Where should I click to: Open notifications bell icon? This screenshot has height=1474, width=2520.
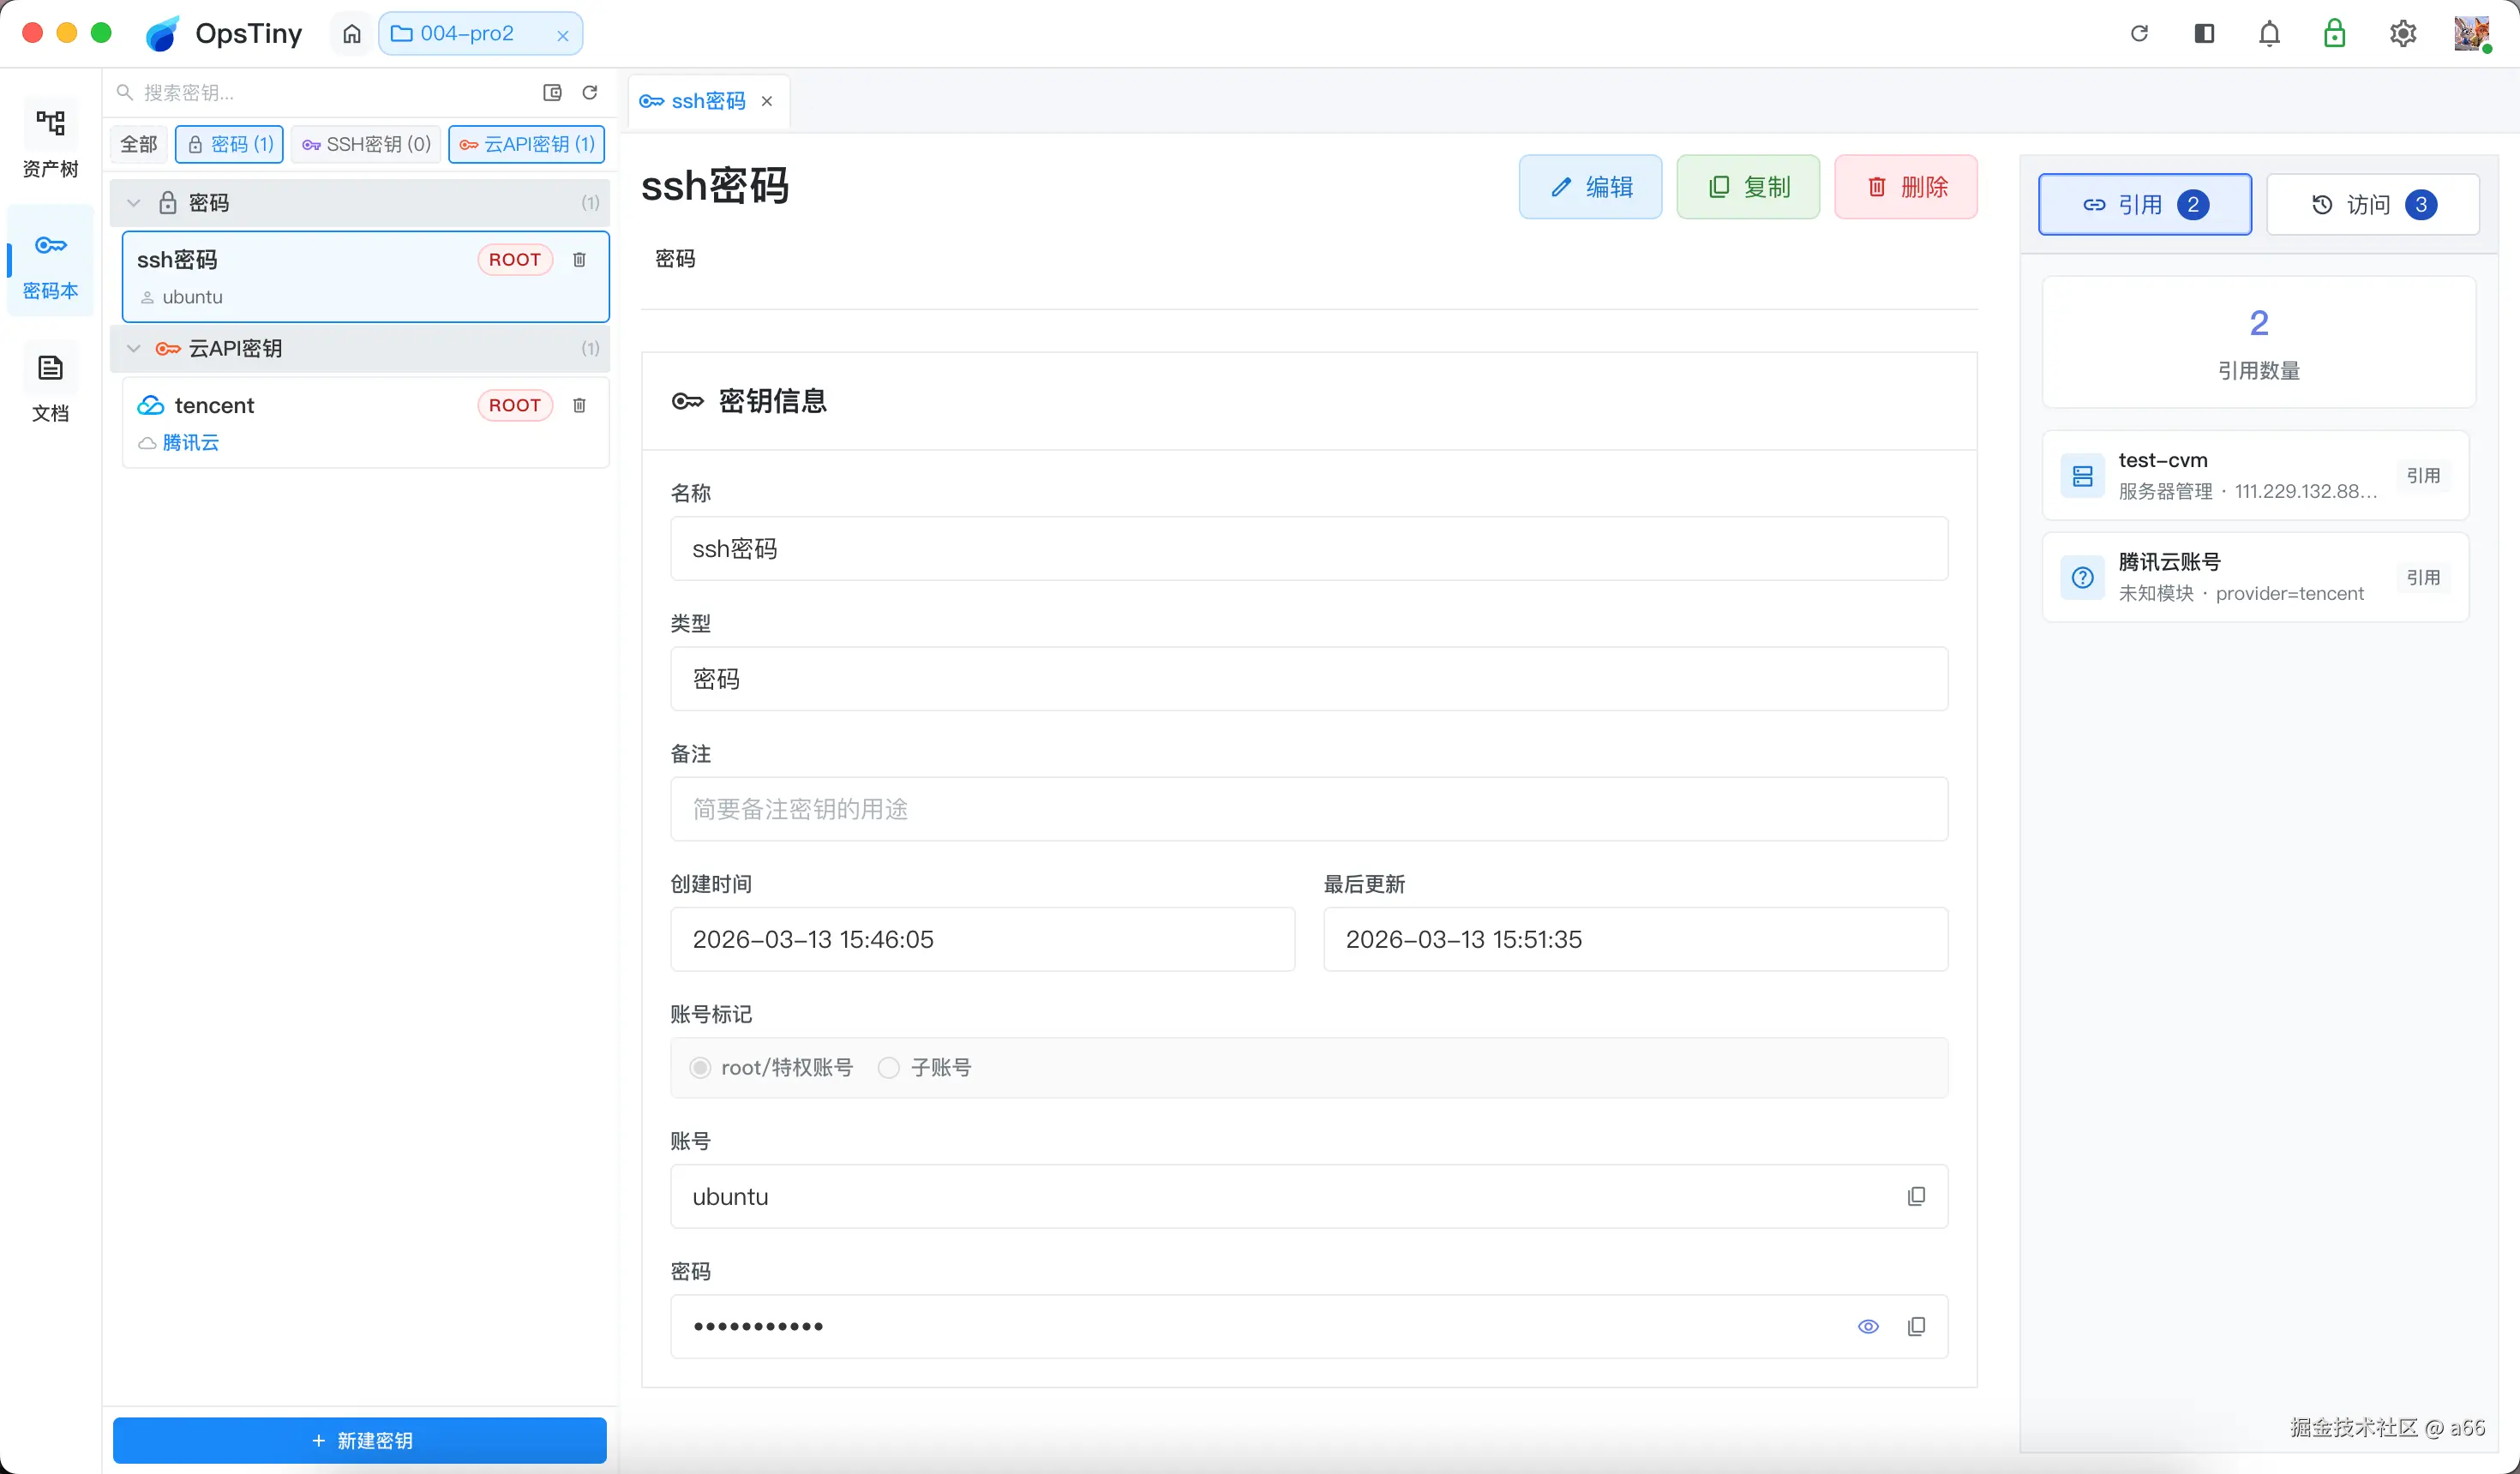point(2269,34)
